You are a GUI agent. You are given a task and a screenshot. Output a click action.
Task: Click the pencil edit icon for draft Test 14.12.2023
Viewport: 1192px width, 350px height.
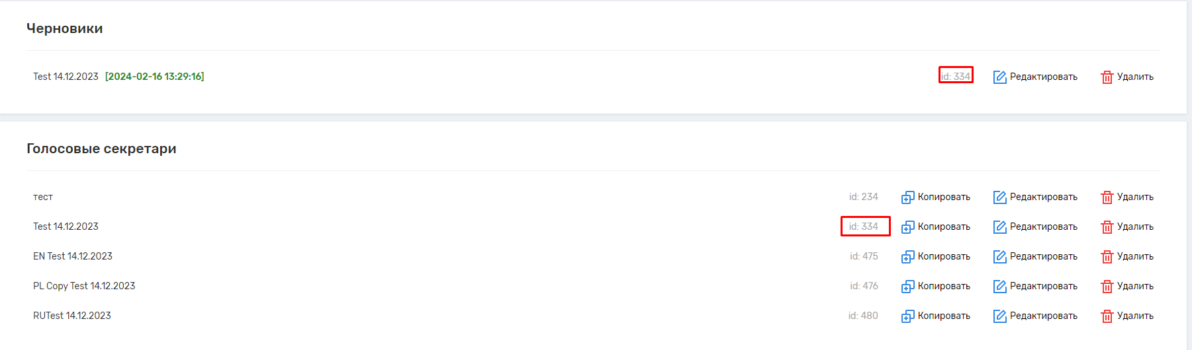pyautogui.click(x=999, y=77)
